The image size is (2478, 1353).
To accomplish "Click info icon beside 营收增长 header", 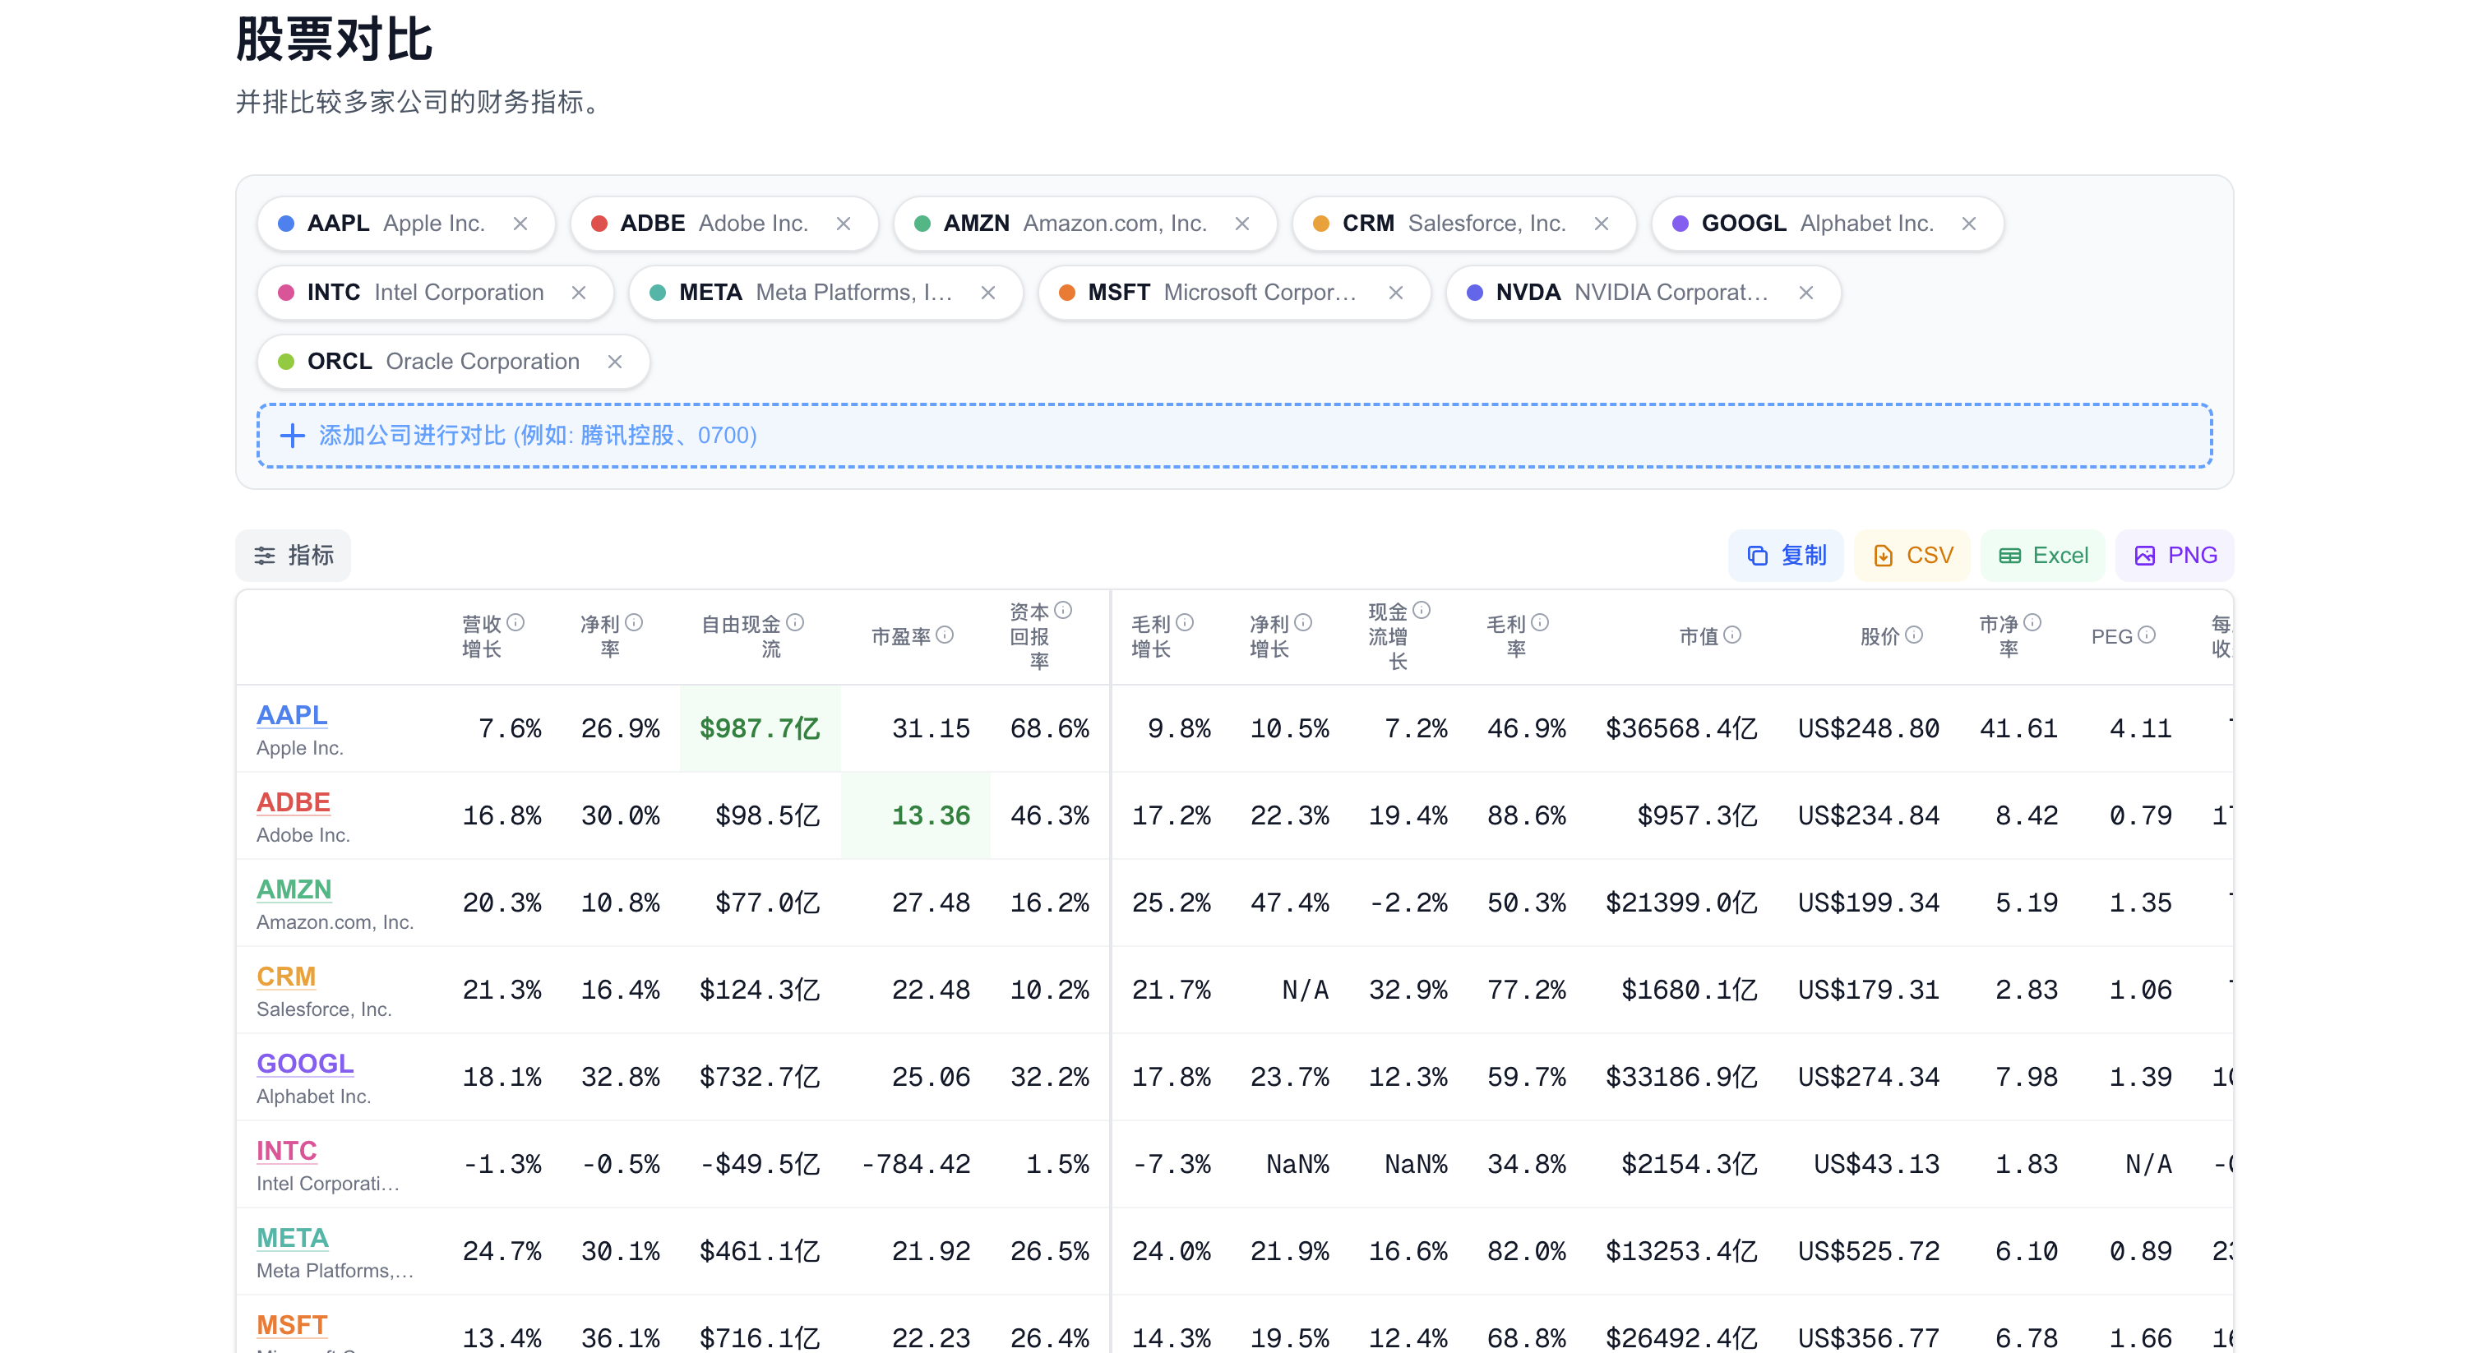I will (515, 622).
